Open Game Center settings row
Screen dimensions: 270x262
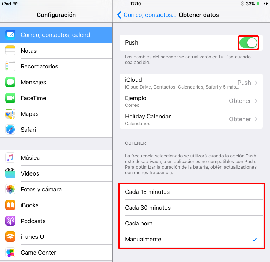[x=56, y=253]
